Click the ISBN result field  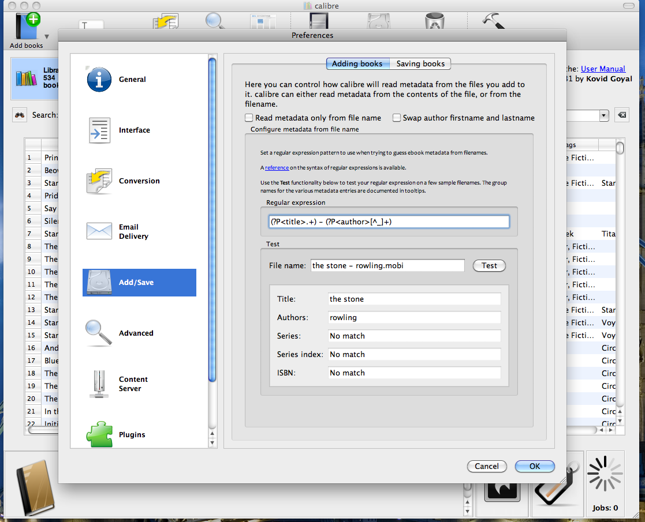click(x=414, y=373)
